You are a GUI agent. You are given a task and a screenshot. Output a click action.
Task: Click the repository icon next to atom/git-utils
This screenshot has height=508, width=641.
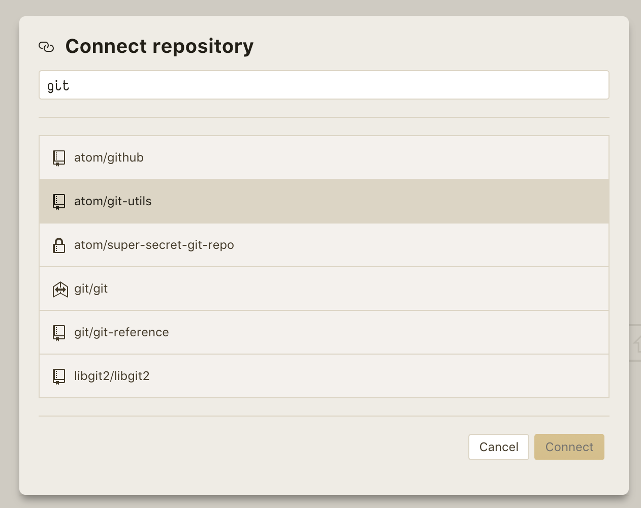[x=58, y=201]
